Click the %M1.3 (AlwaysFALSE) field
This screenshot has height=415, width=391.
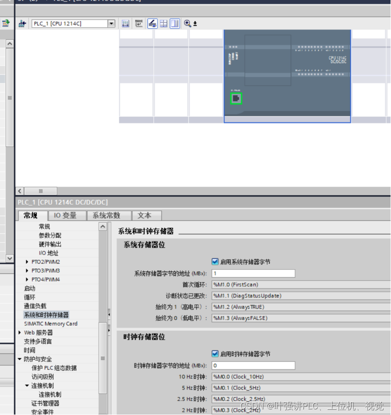click(301, 318)
